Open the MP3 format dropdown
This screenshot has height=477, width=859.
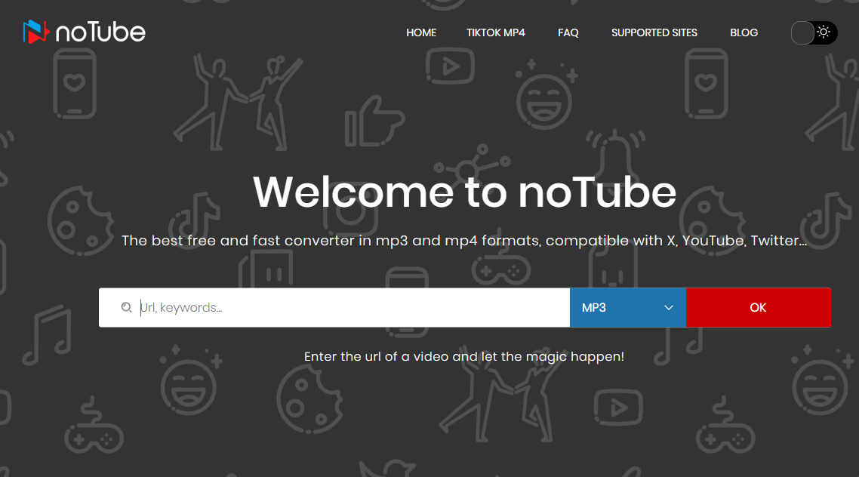point(628,308)
